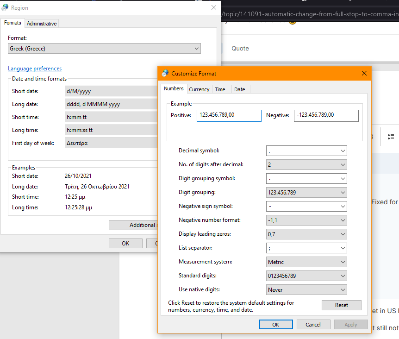Select the Formats tab in Region
This screenshot has height=339, width=399.
12,23
